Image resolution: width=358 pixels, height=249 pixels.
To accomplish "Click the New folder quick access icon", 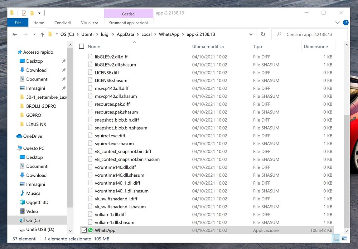I will (32, 13).
